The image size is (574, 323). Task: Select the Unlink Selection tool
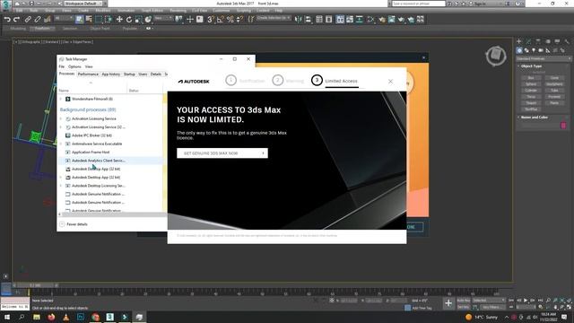38,20
